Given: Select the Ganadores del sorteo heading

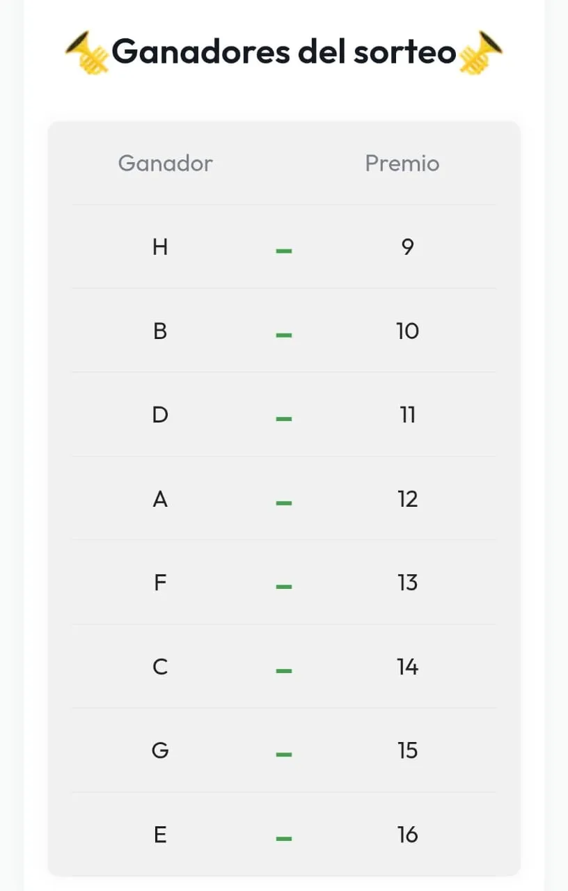Looking at the screenshot, I should pos(284,52).
